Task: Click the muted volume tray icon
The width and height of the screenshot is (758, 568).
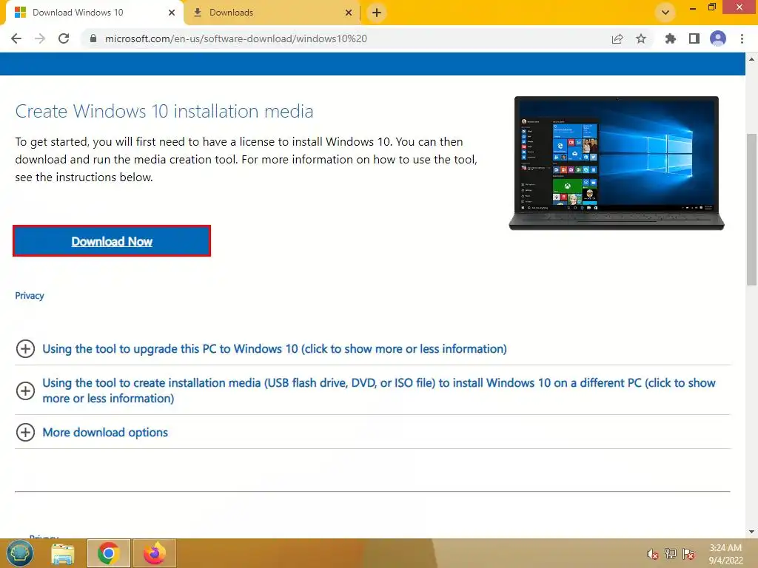Action: point(653,554)
